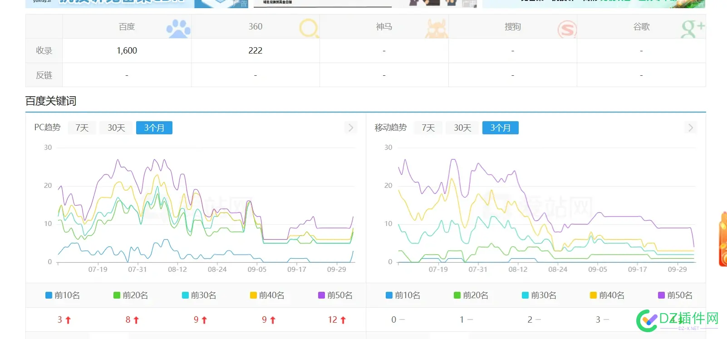
Task: Click mobile 前20名 count value 1
Action: (x=462, y=320)
